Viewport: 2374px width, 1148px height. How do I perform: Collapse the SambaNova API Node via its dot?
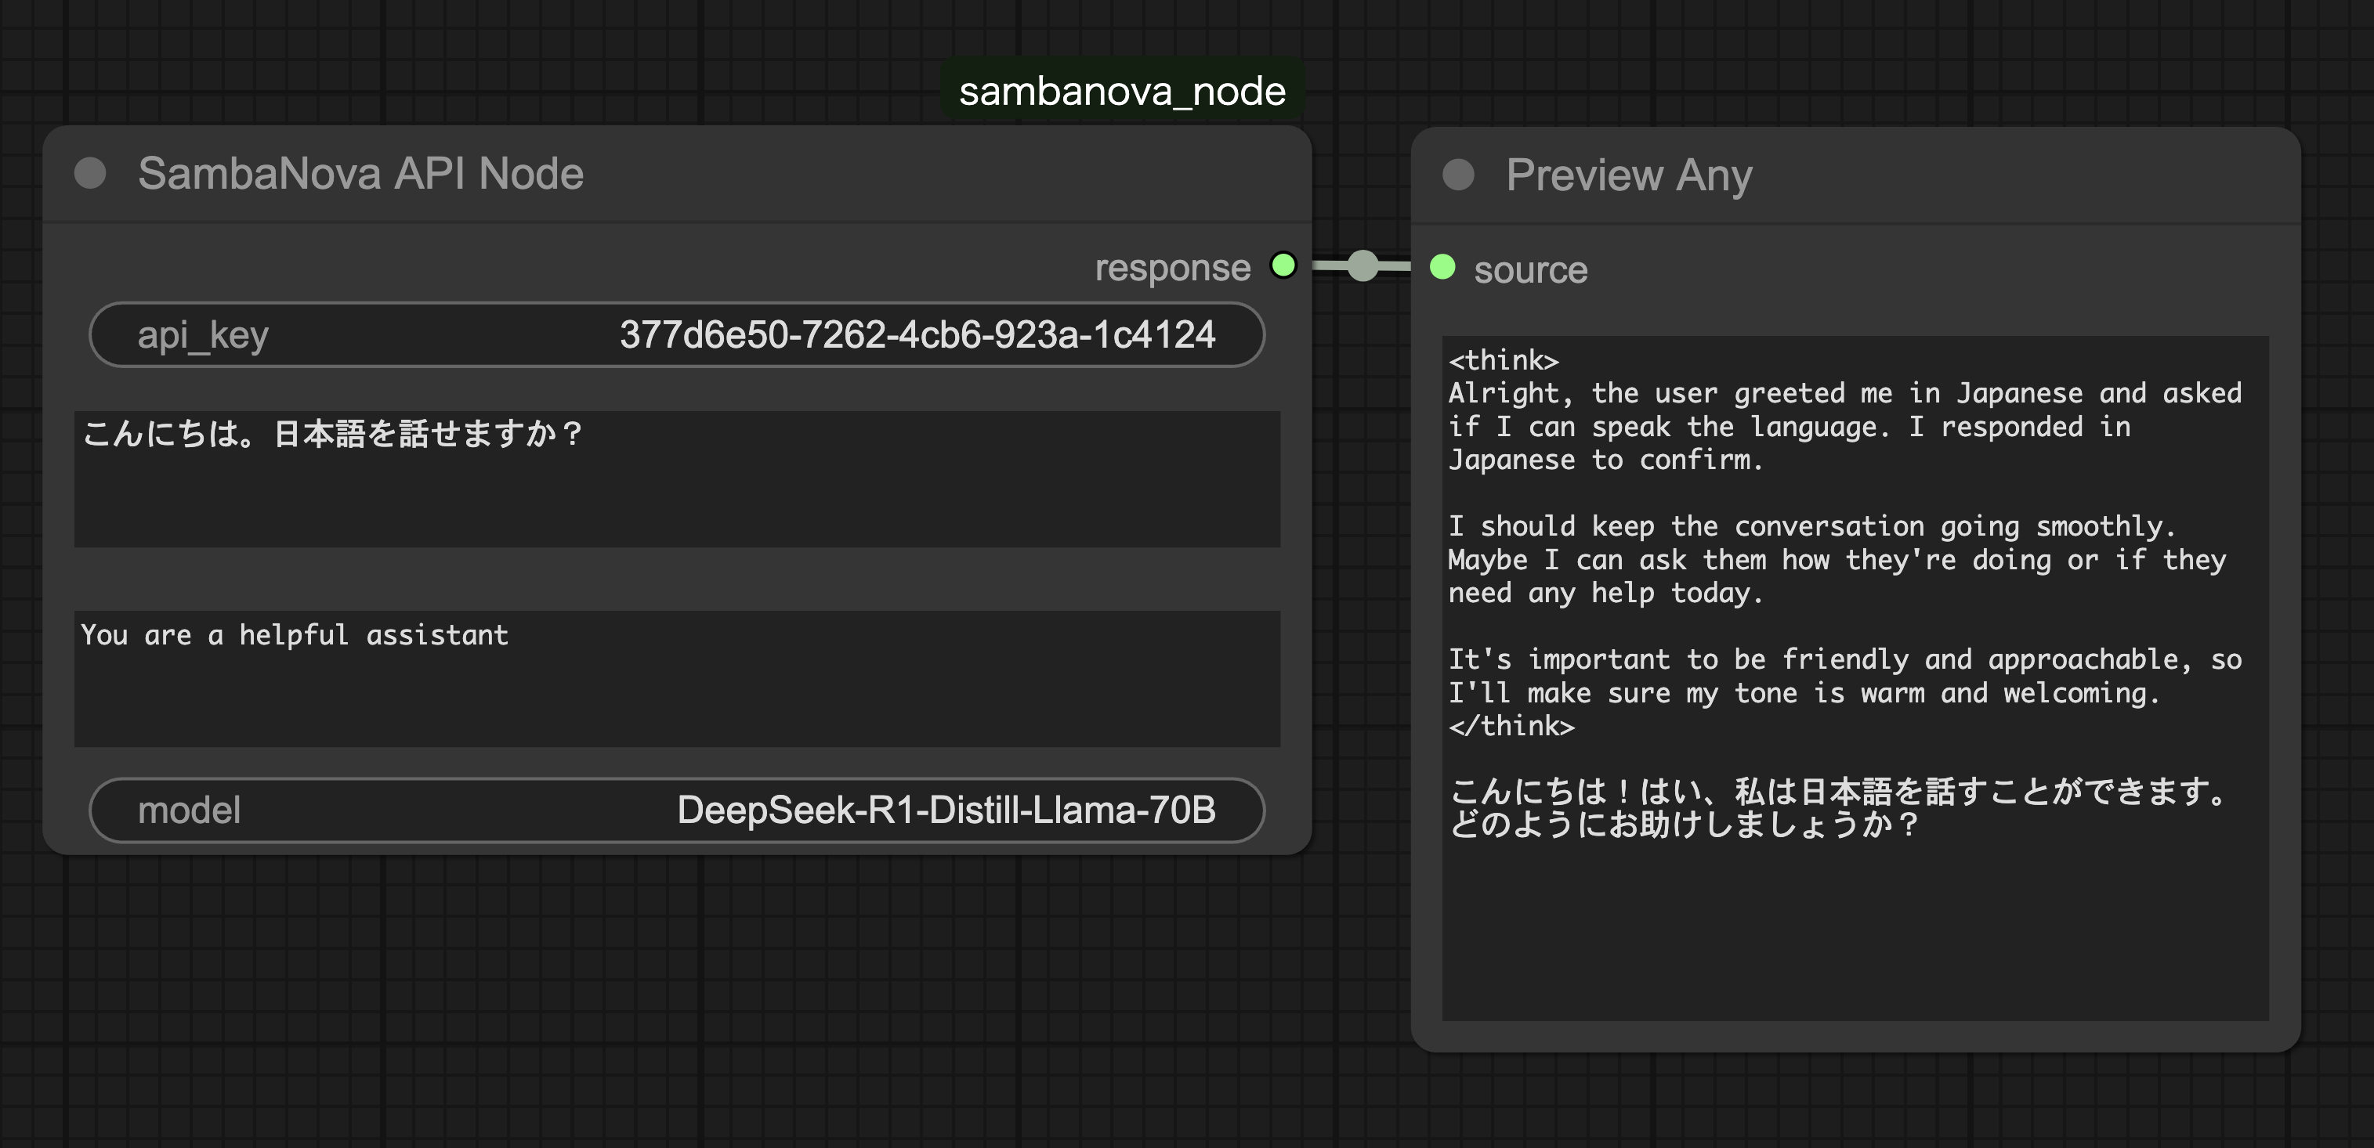pyautogui.click(x=90, y=173)
